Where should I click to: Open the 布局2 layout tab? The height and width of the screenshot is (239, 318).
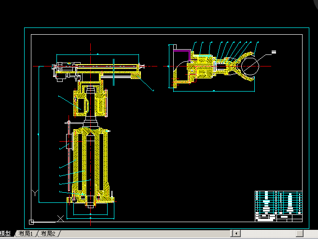[48, 234]
